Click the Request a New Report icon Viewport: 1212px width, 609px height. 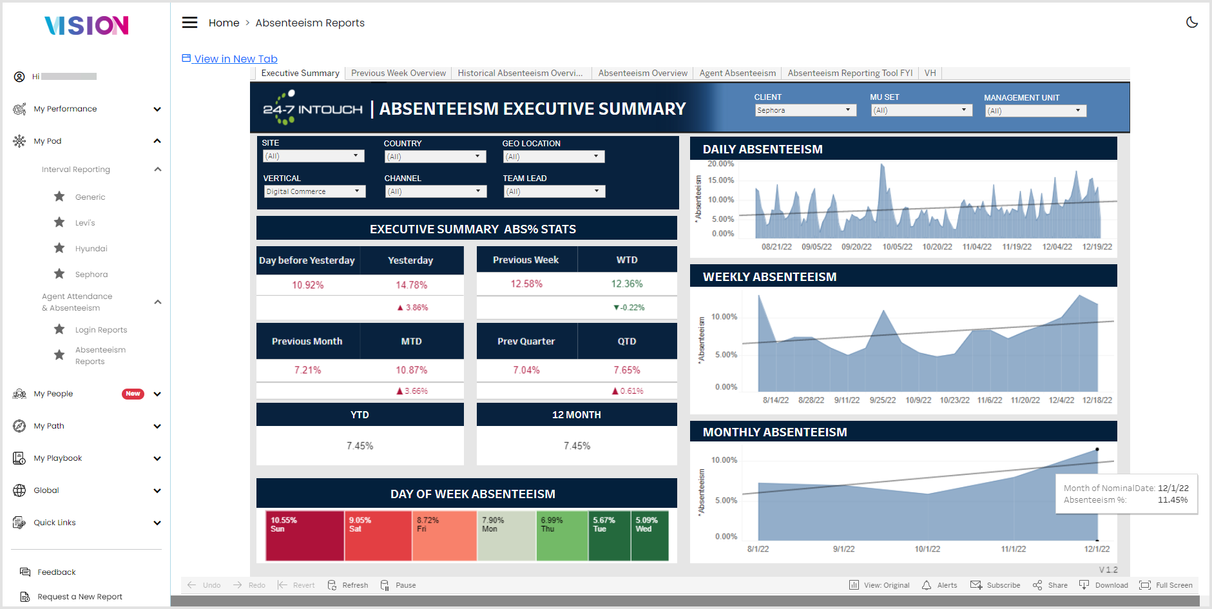(25, 597)
